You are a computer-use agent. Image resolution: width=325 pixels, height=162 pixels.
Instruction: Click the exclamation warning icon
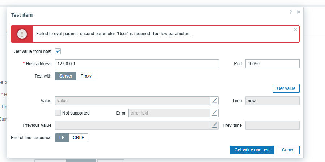coord(22,34)
